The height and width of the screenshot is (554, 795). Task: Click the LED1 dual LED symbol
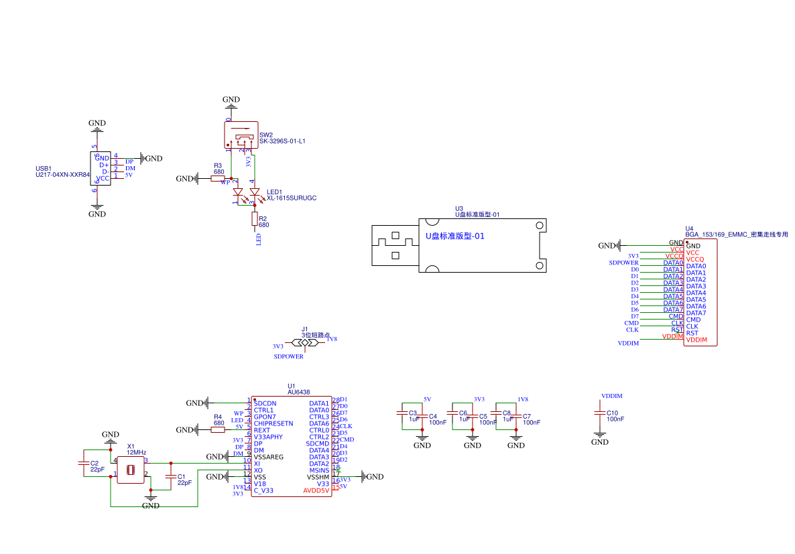(247, 193)
